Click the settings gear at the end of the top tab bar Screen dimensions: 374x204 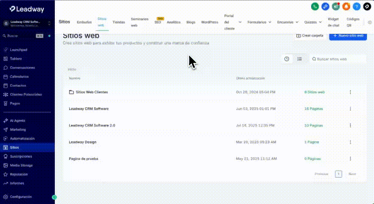370,22
